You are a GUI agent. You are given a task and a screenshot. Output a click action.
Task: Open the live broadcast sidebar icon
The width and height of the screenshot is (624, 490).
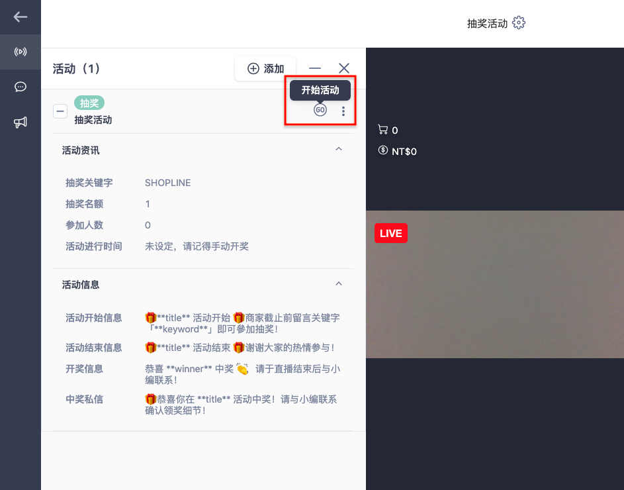[x=21, y=52]
